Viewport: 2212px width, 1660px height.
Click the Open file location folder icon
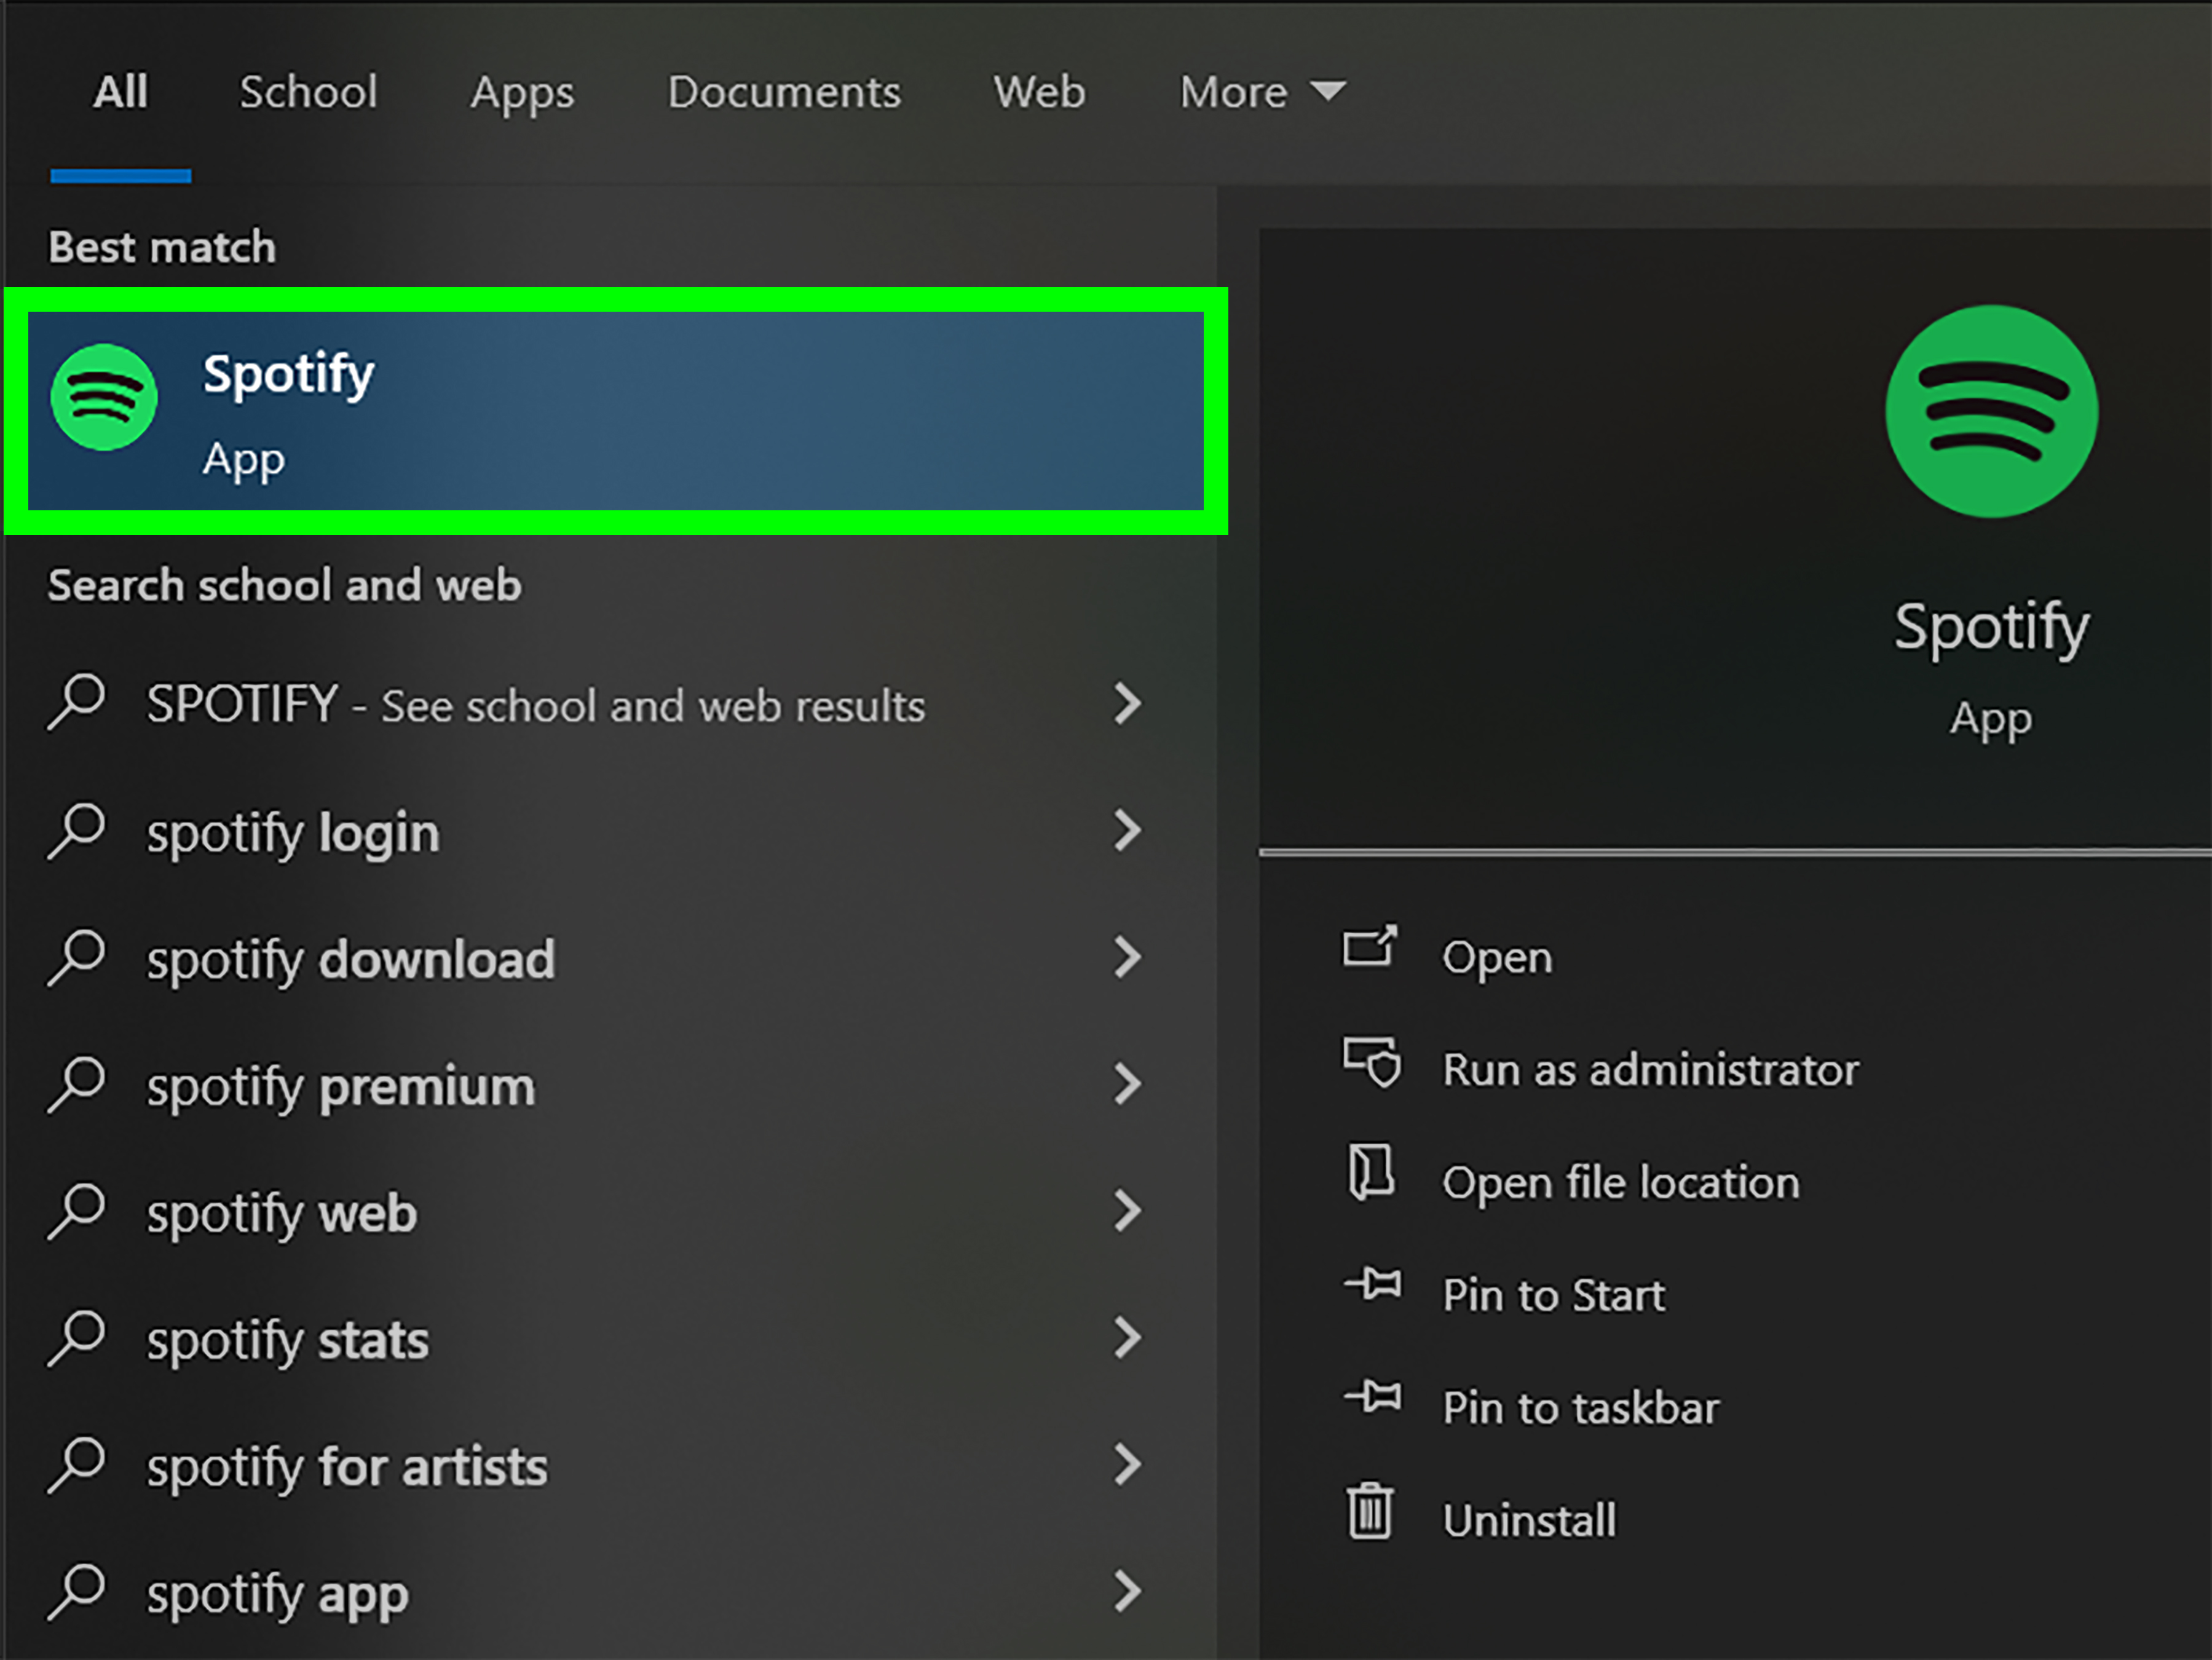pos(1371,1173)
